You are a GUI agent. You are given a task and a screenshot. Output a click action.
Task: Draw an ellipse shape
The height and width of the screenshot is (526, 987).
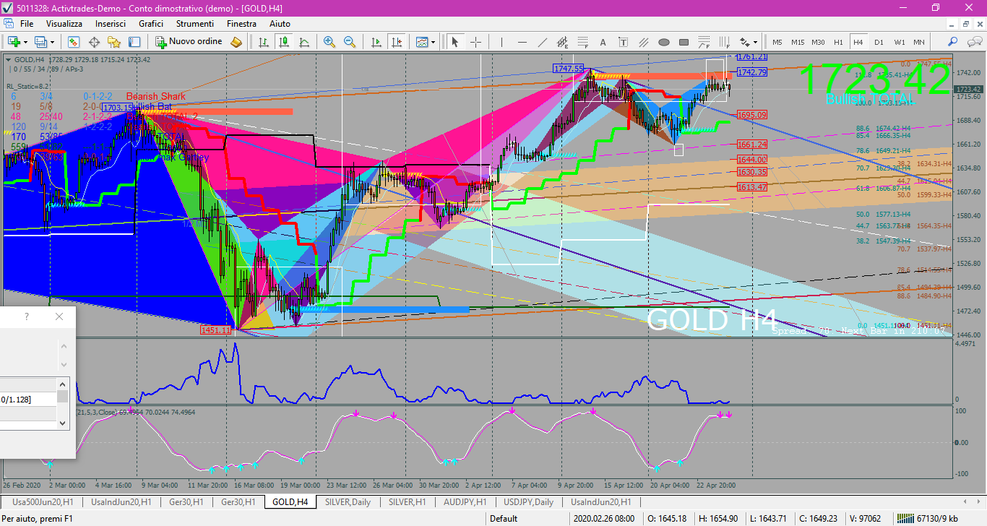point(663,42)
